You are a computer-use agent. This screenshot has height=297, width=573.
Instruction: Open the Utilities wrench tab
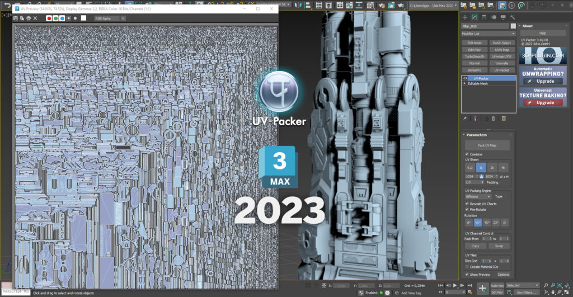coord(513,17)
